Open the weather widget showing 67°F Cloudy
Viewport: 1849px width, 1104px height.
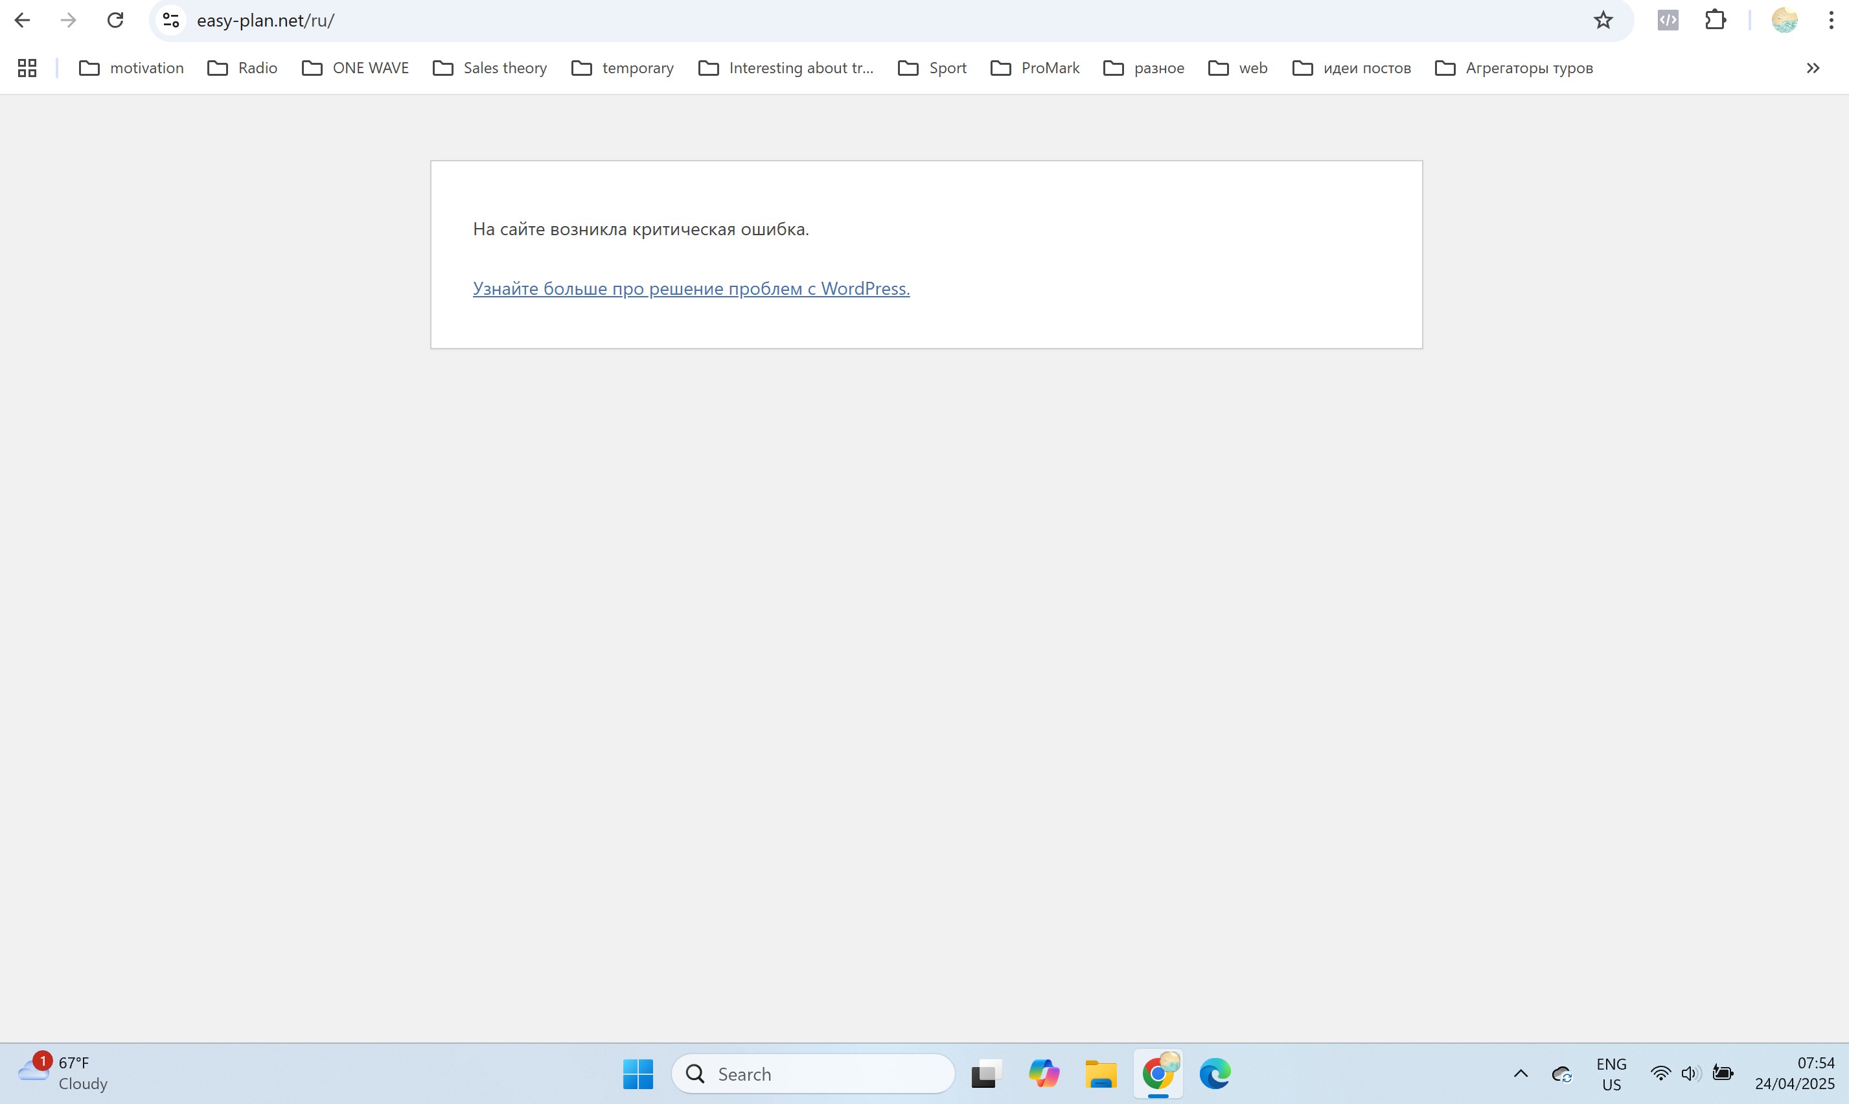click(63, 1073)
